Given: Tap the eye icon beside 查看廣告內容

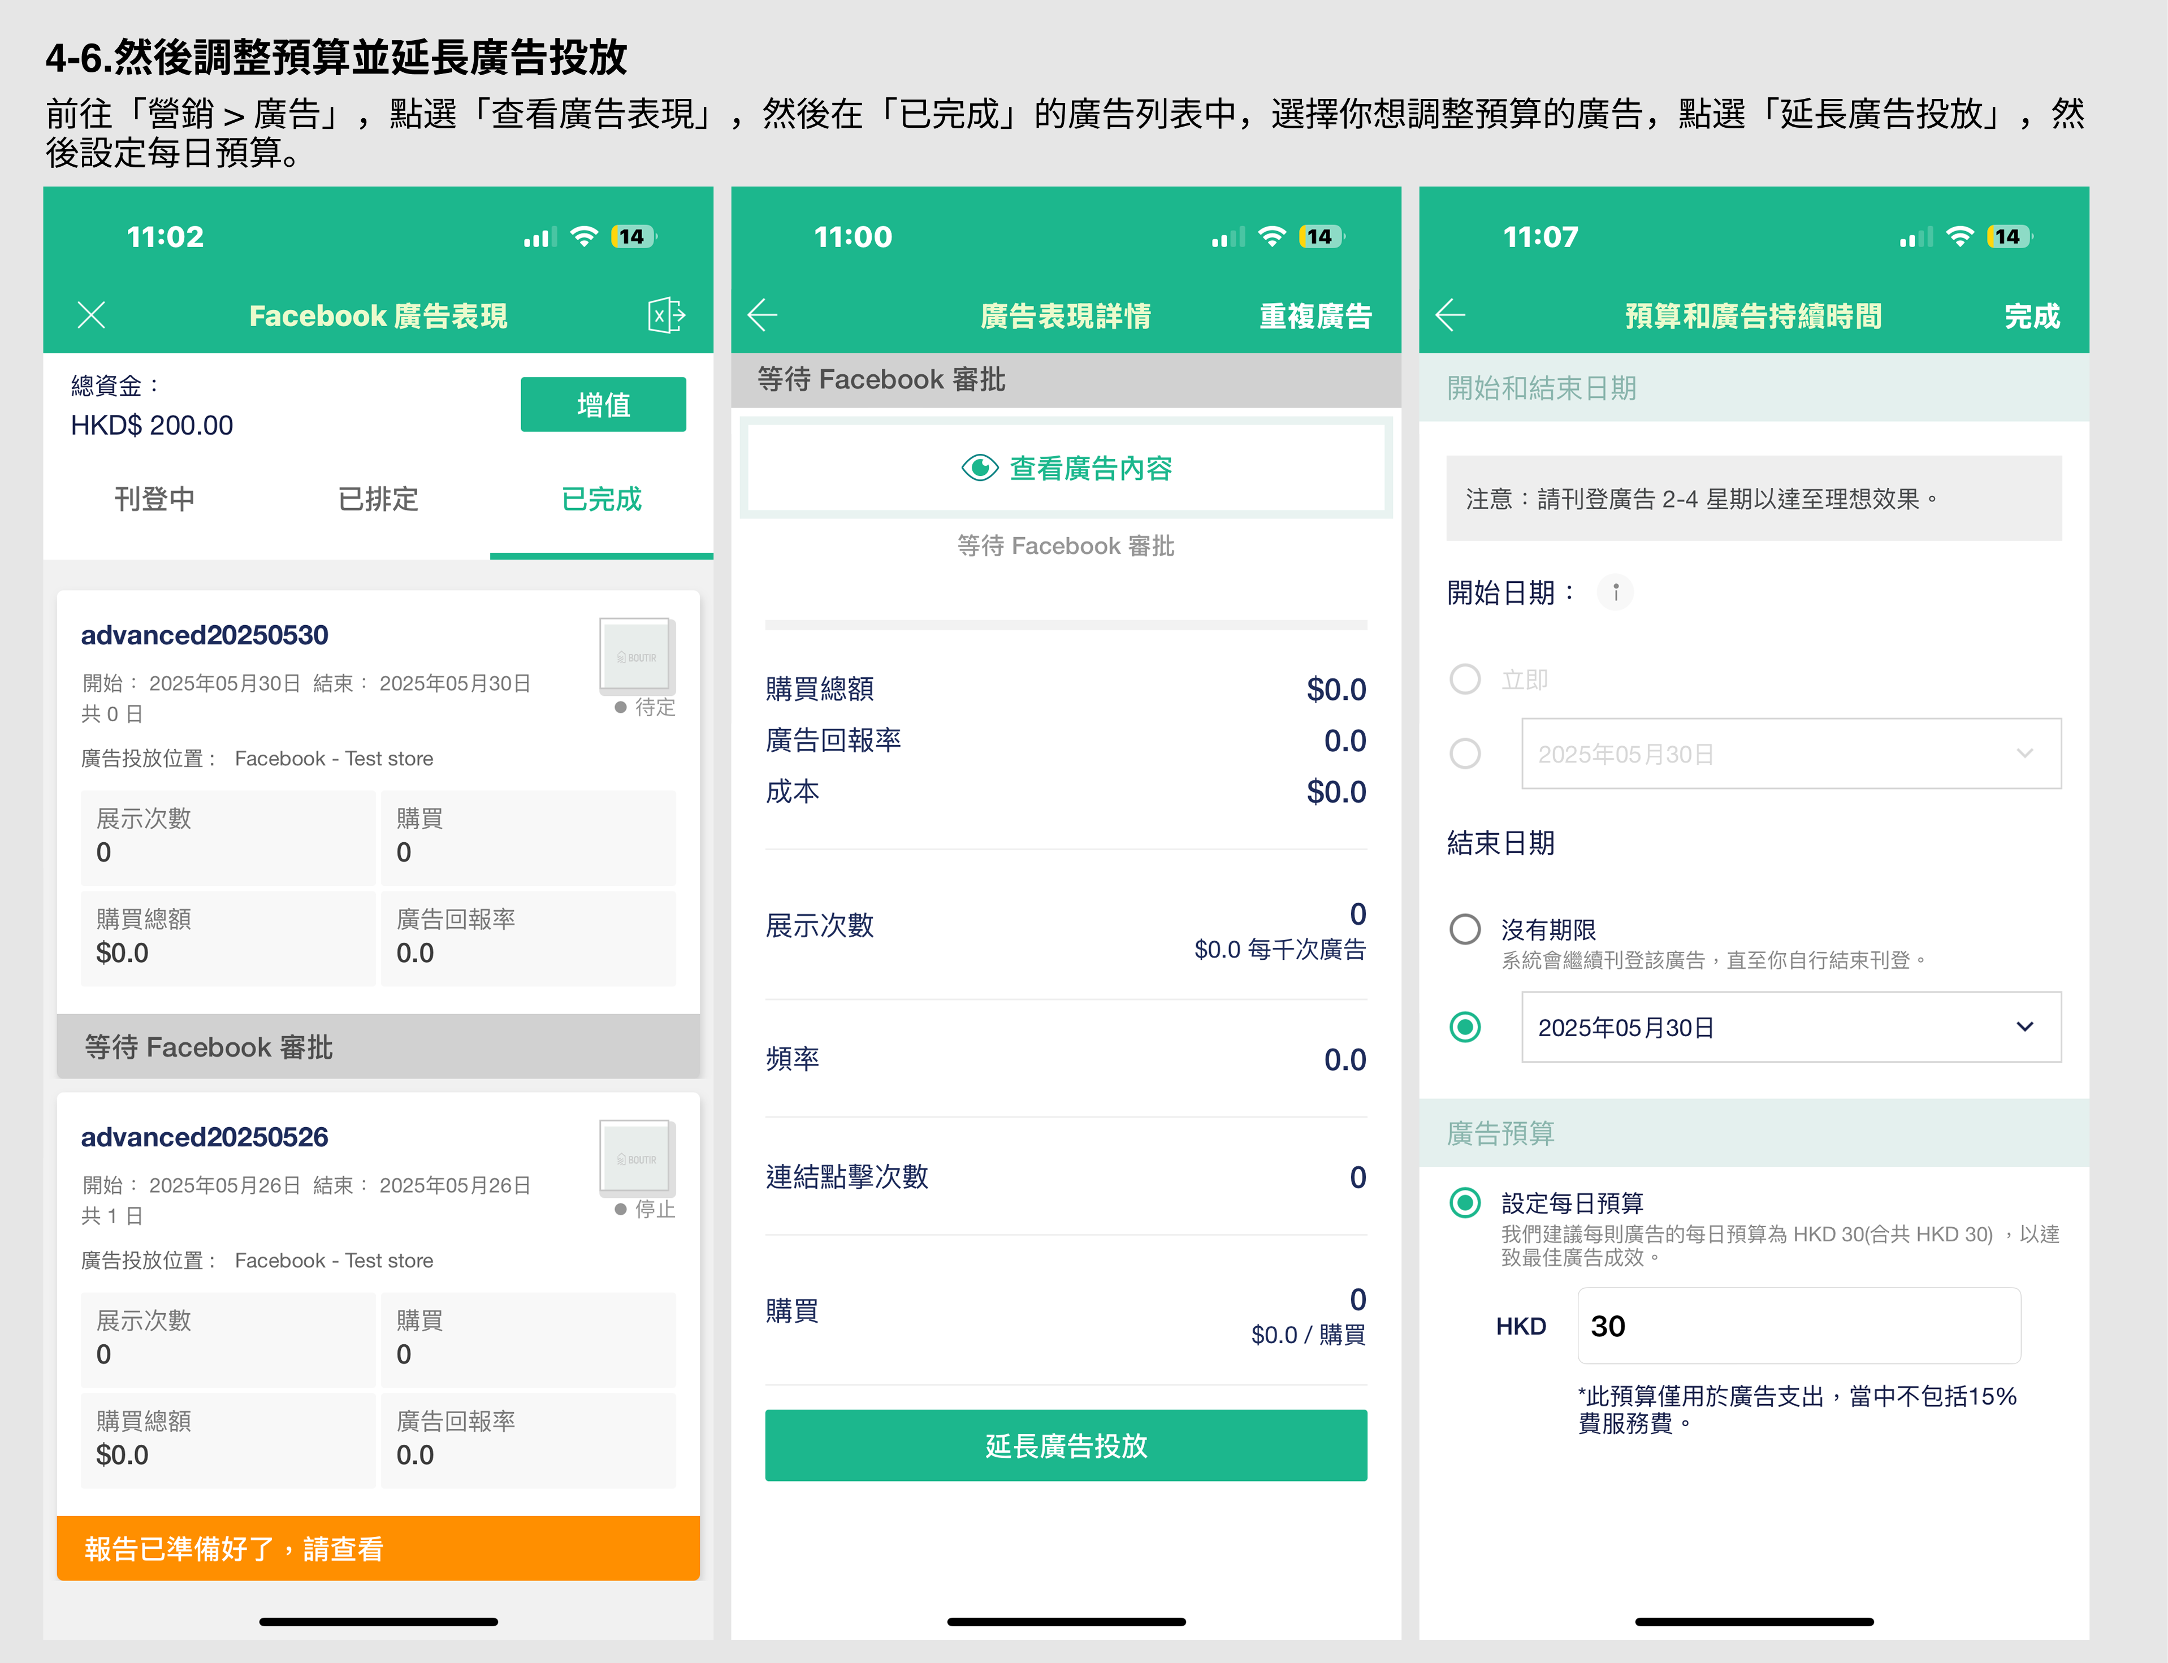Looking at the screenshot, I should (x=979, y=467).
